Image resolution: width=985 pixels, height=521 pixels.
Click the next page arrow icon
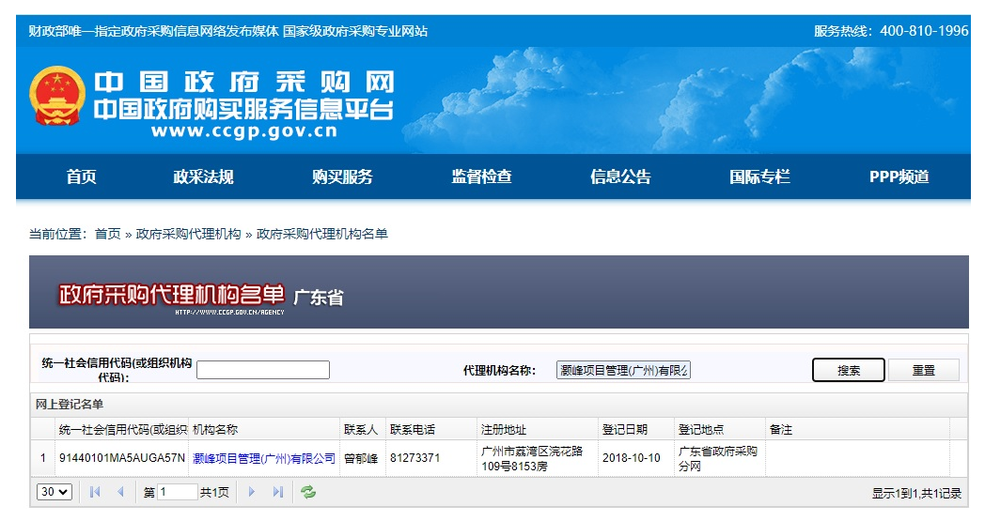pos(251,492)
